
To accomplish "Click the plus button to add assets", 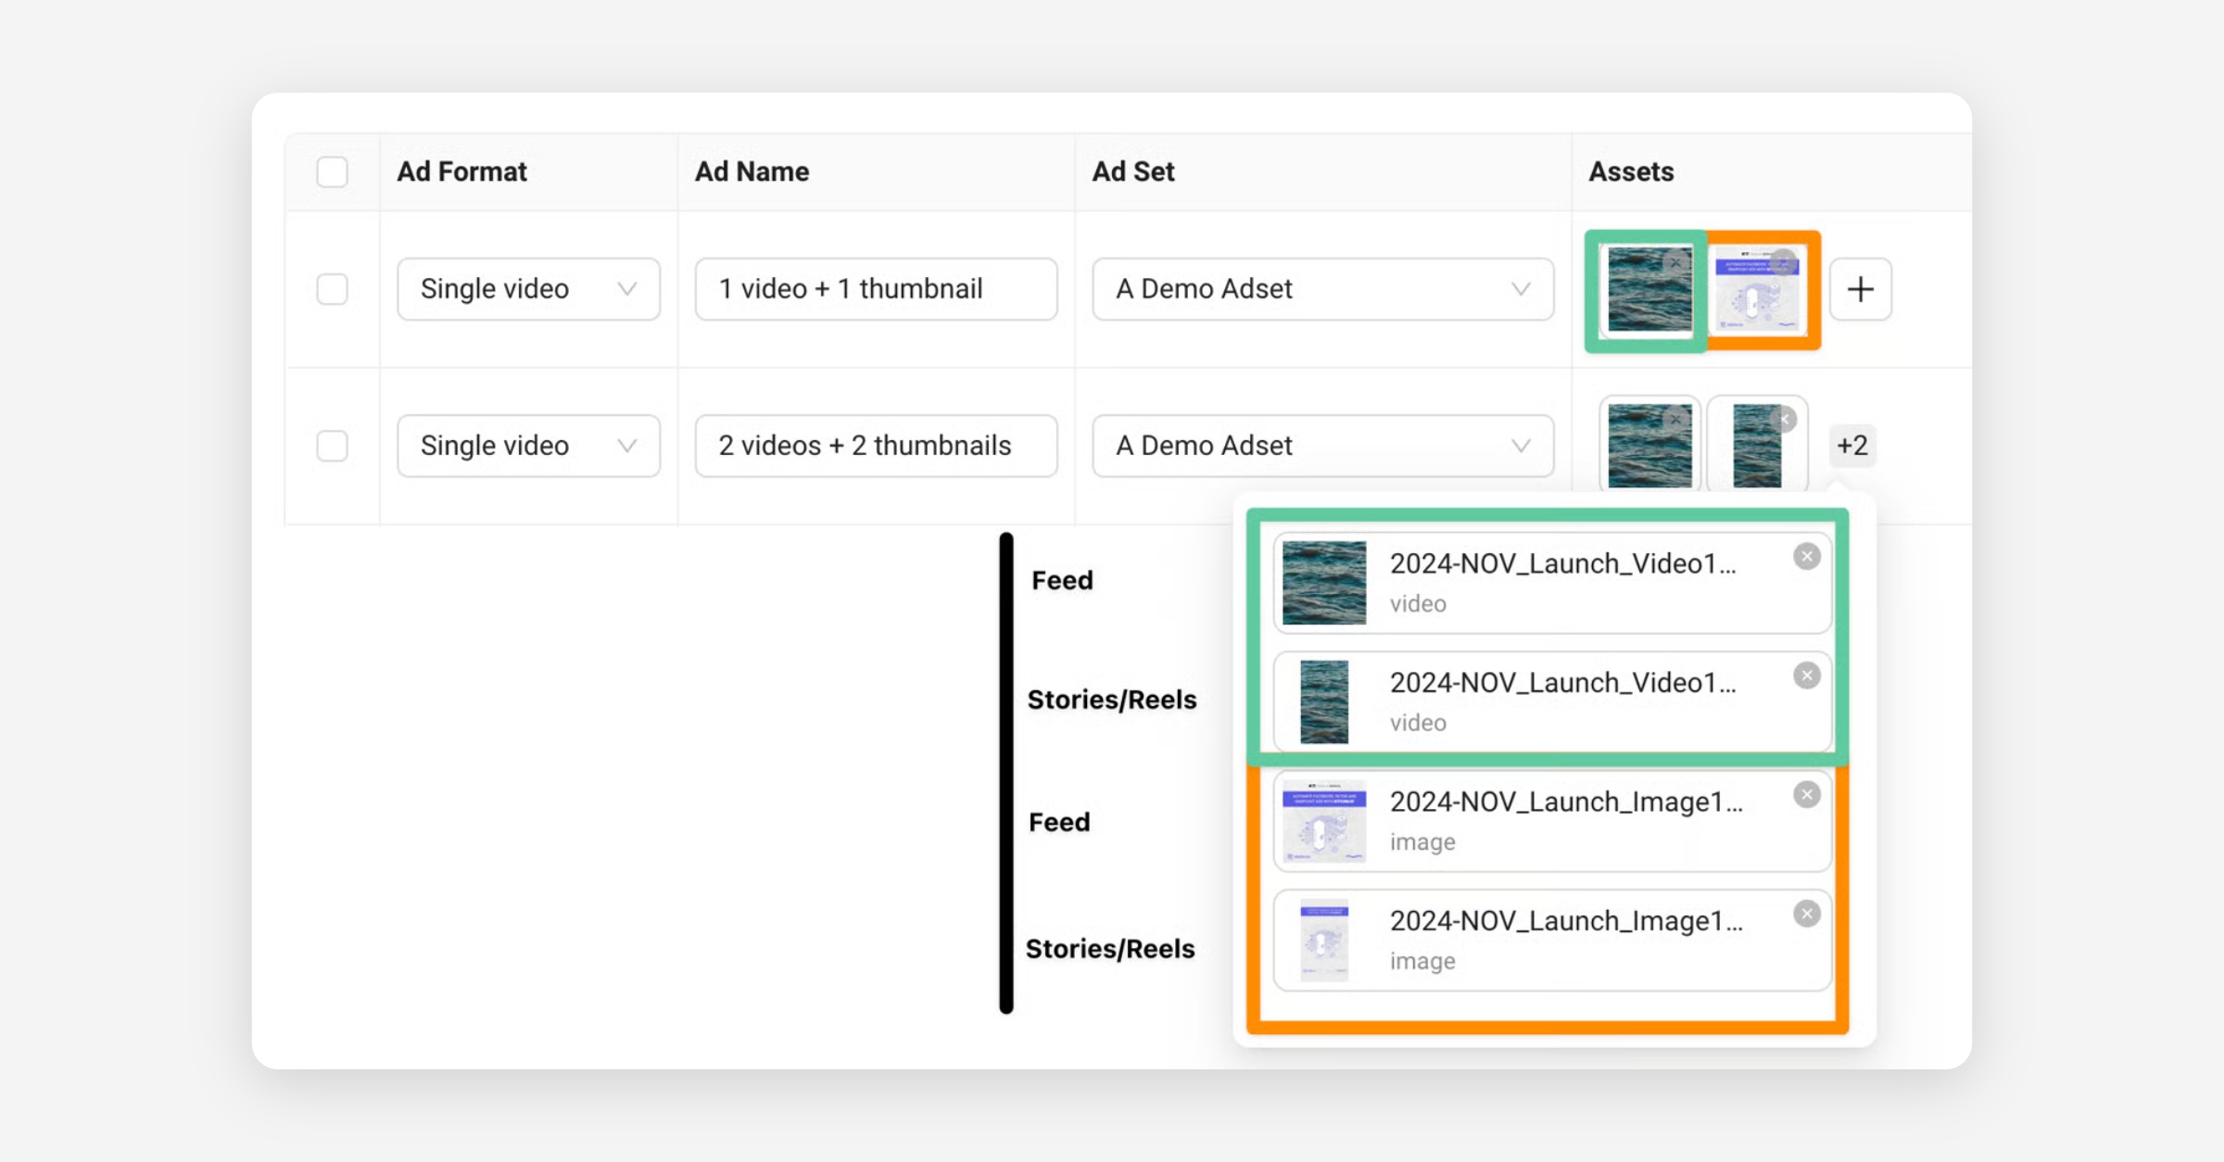I will click(1860, 289).
